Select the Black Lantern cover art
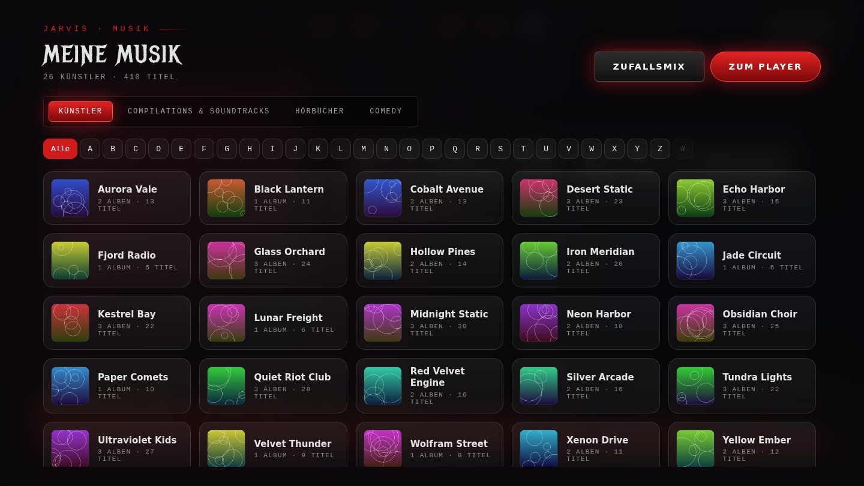Screen dimensions: 864x486 (x=226, y=198)
